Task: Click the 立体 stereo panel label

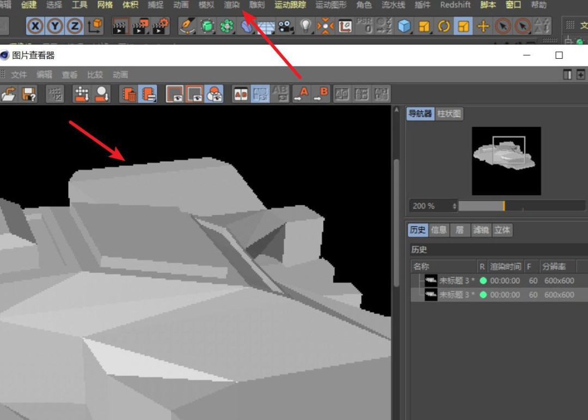Action: 502,230
